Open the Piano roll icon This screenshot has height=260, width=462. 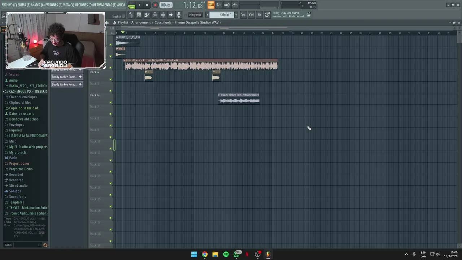coord(147,15)
